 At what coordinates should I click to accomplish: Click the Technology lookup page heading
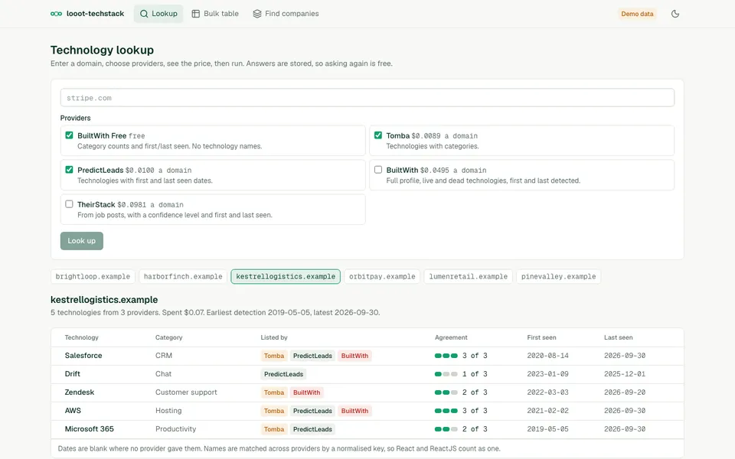point(102,50)
